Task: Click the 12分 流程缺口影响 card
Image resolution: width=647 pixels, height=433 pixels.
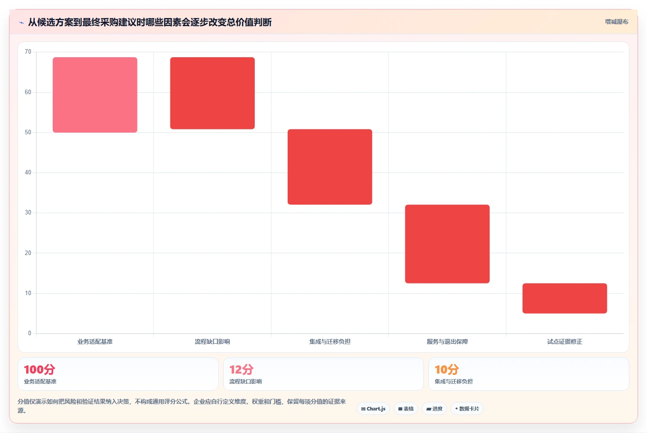Action: click(x=323, y=374)
